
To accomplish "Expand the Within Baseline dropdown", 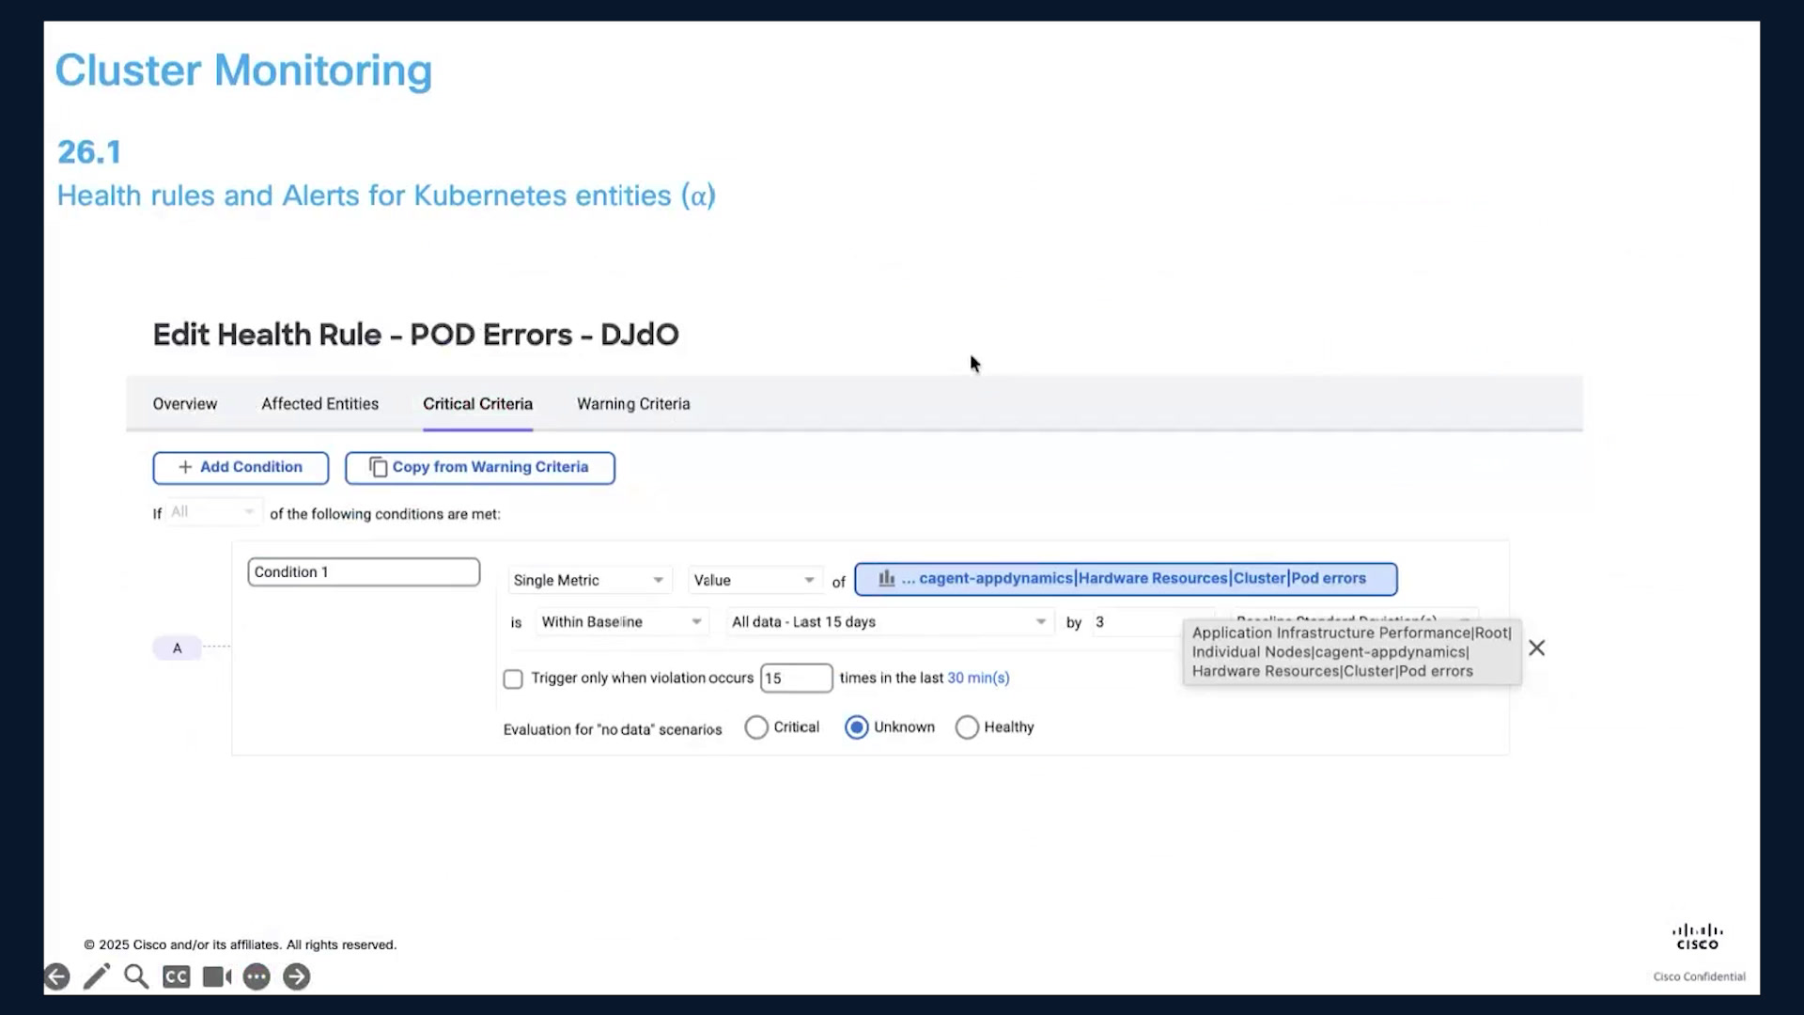I will [621, 622].
